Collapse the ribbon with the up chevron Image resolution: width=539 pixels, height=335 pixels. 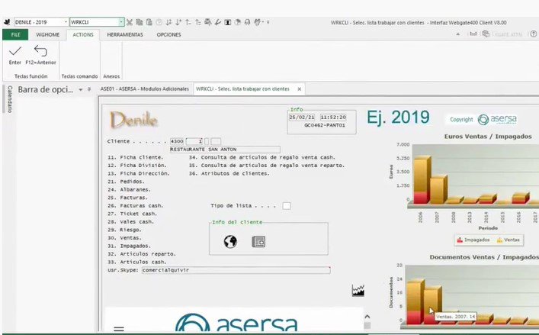[x=458, y=34]
